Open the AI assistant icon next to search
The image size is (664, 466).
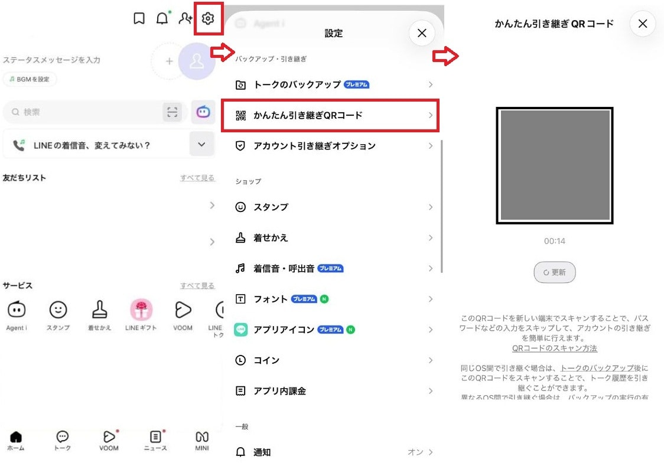click(x=203, y=112)
